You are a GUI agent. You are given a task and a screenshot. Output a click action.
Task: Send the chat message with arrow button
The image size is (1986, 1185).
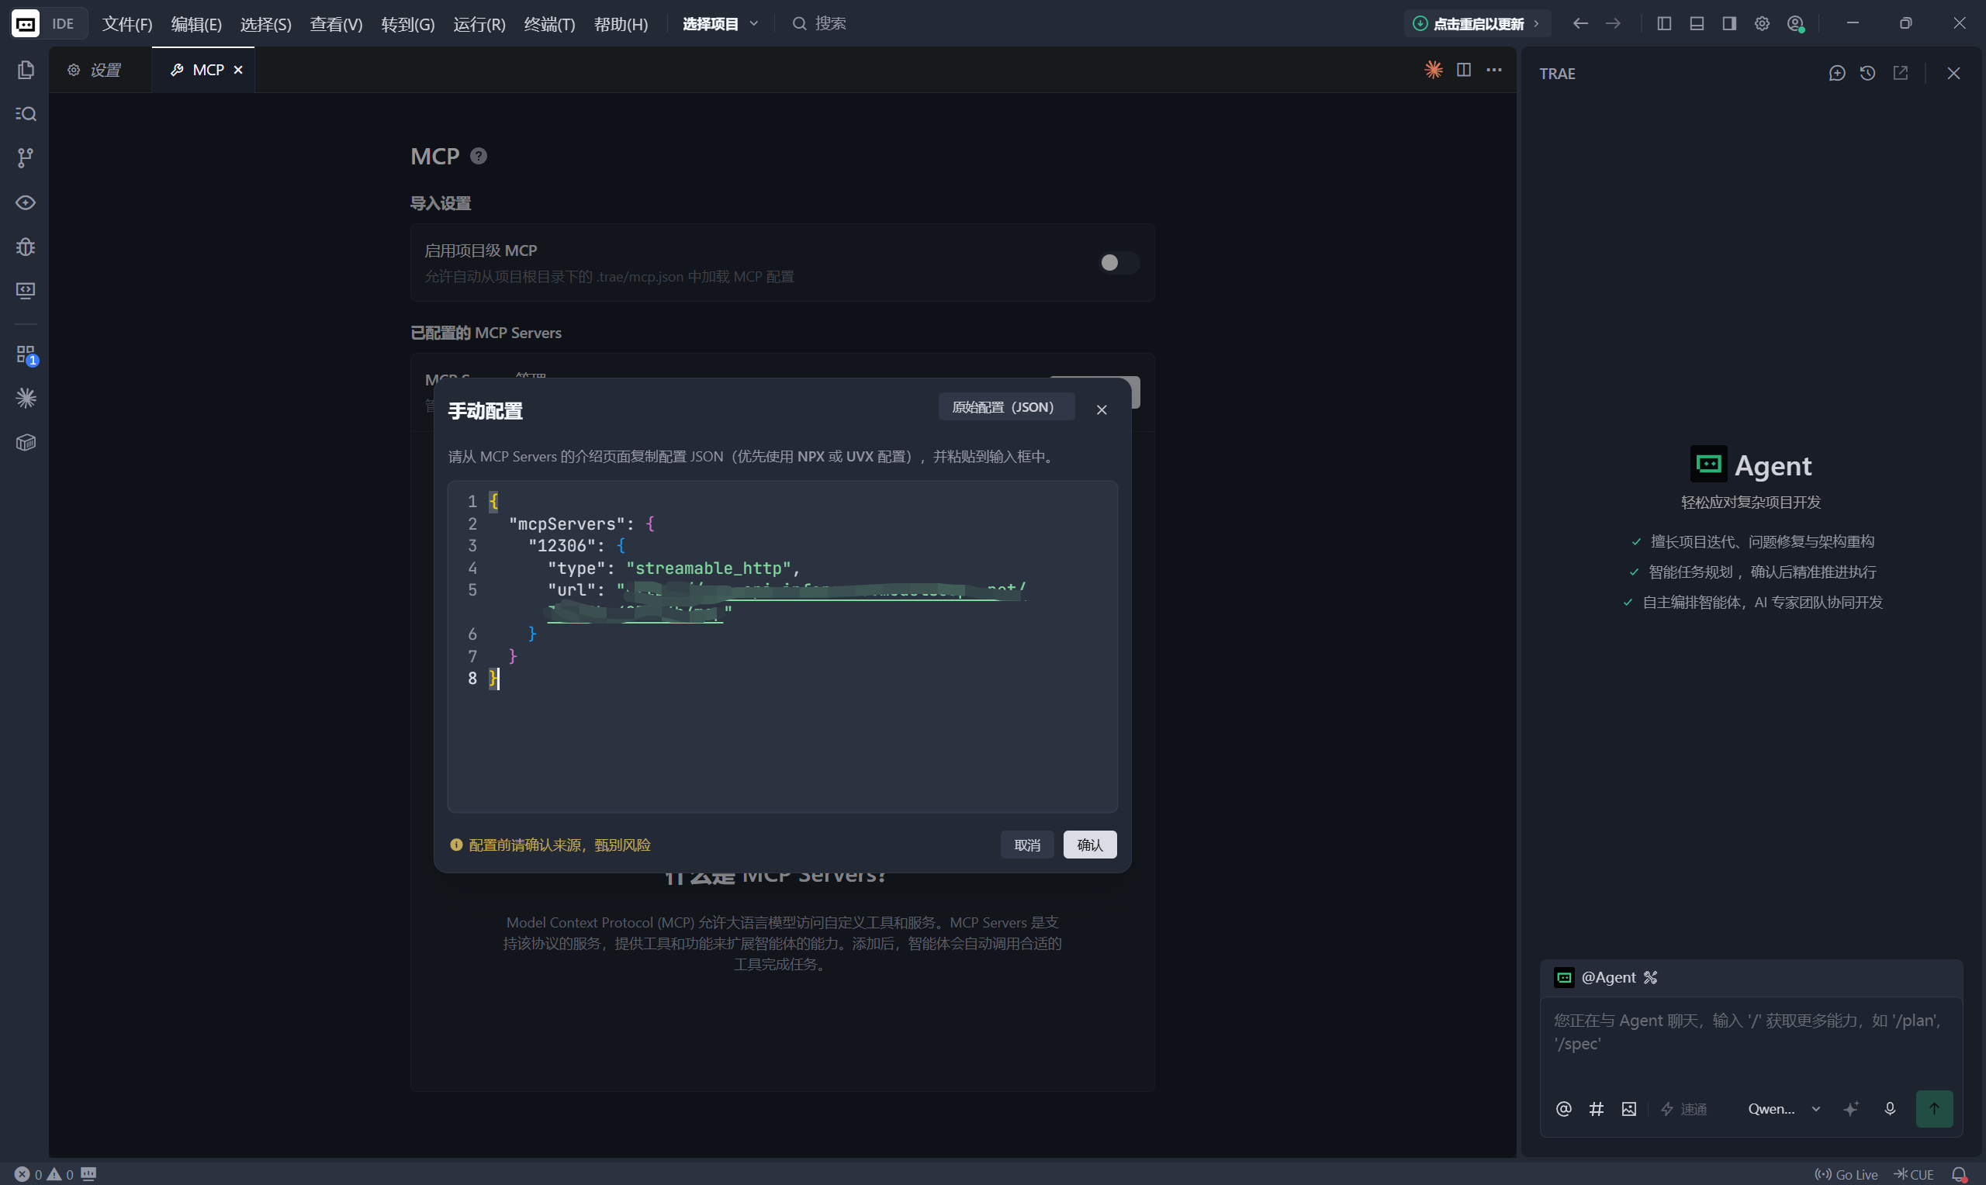coord(1934,1108)
